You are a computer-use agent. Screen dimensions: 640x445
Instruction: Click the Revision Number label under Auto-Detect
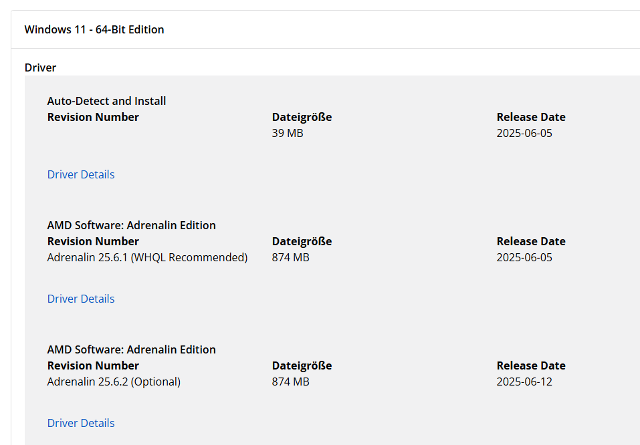93,117
